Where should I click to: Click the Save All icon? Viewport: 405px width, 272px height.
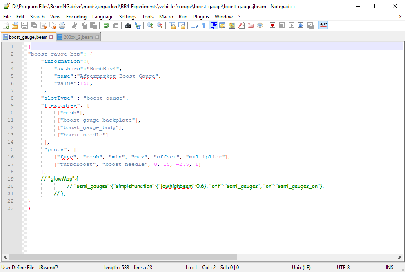tap(34, 25)
